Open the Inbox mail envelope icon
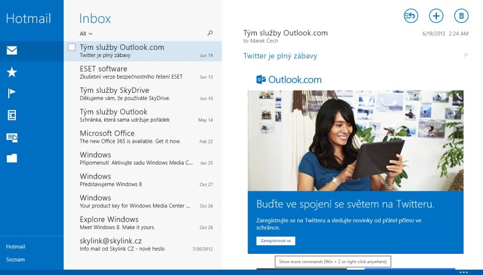This screenshot has height=275, width=483. pyautogui.click(x=12, y=50)
